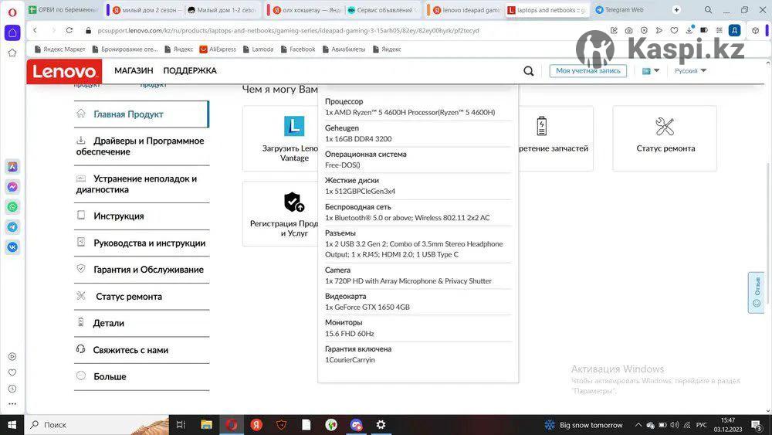The width and height of the screenshot is (772, 435).
Task: Click product registration shield icon
Action: [294, 202]
